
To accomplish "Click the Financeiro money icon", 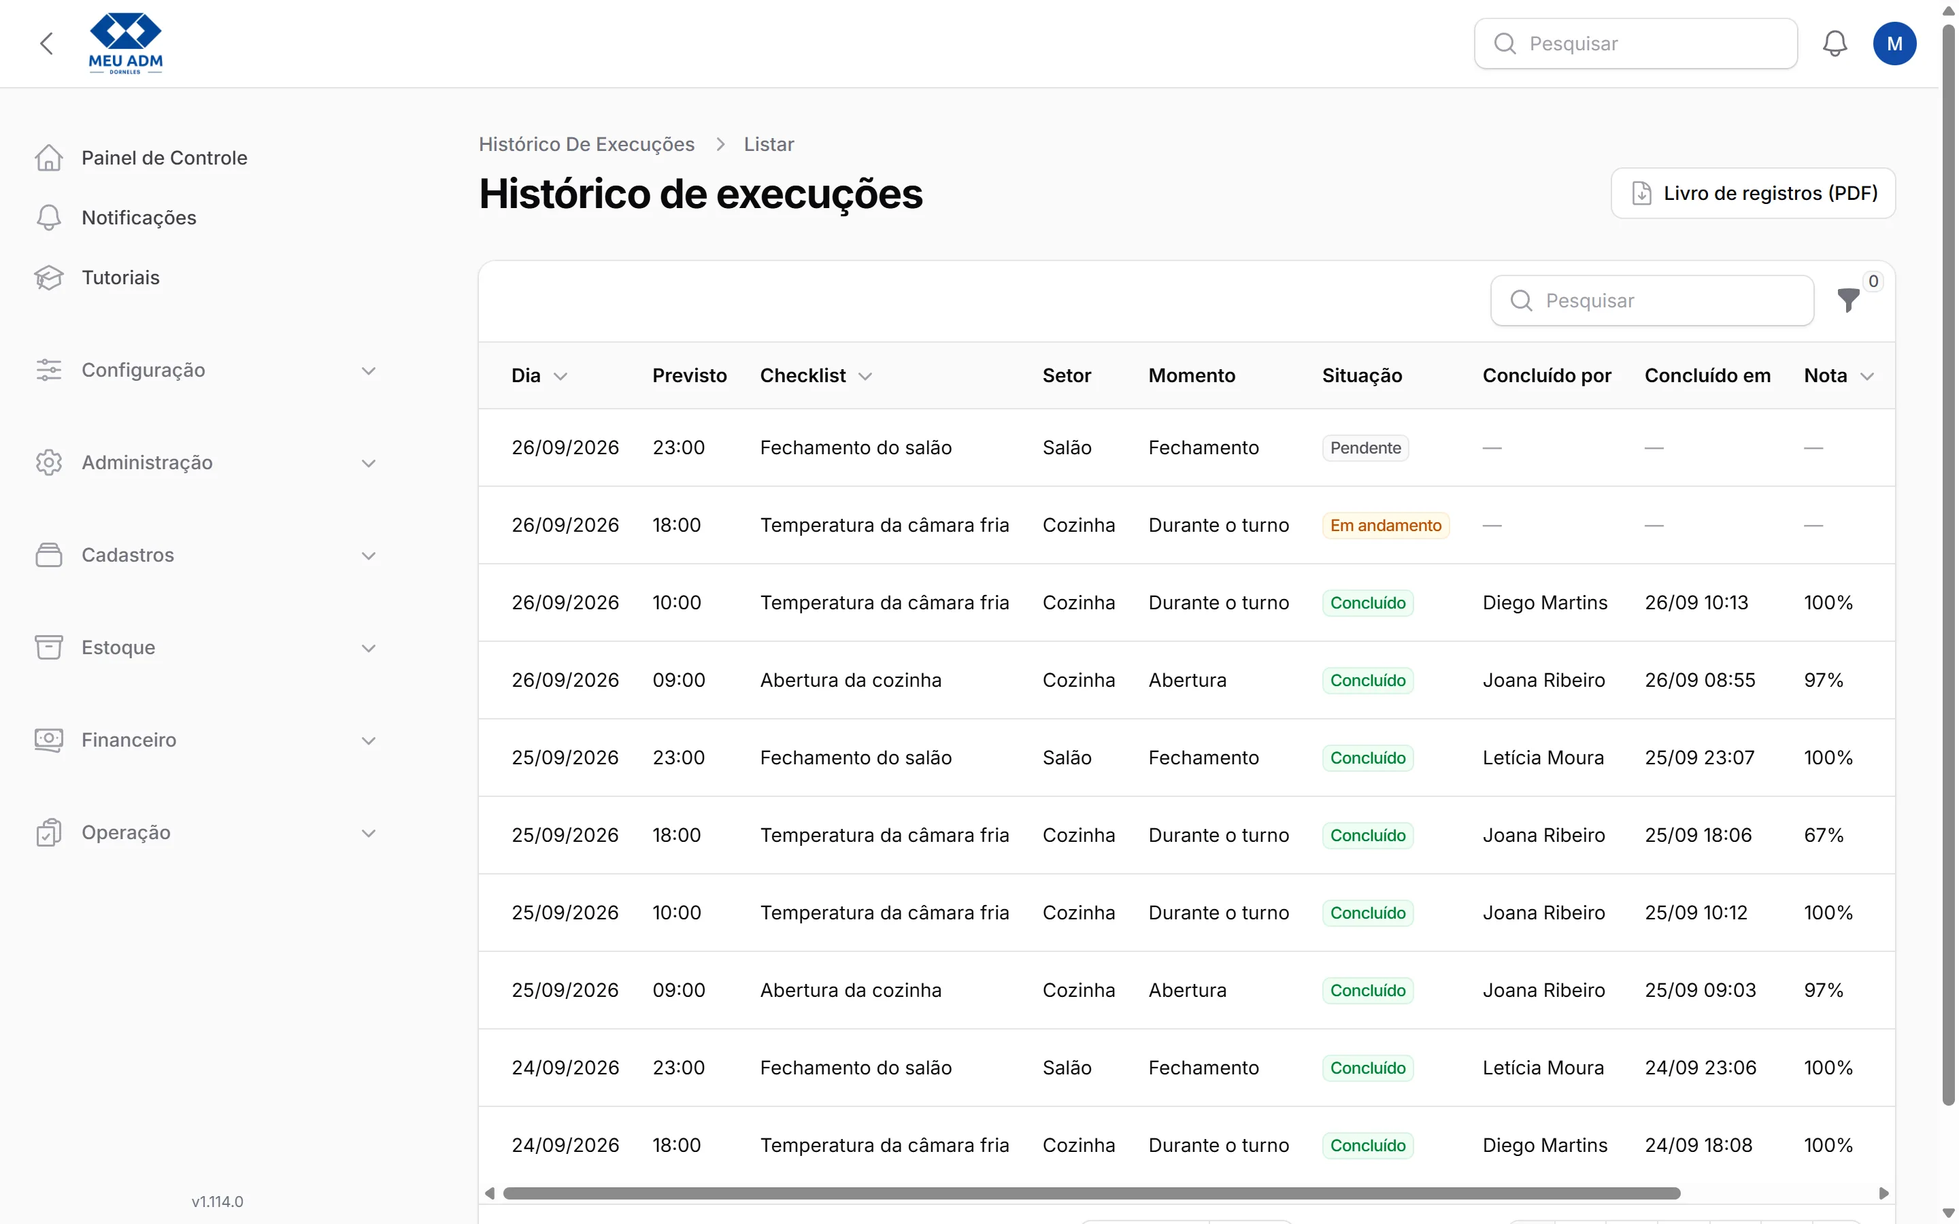I will tap(48, 740).
